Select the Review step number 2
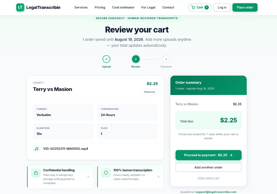277x194 pixels. pos(136,59)
